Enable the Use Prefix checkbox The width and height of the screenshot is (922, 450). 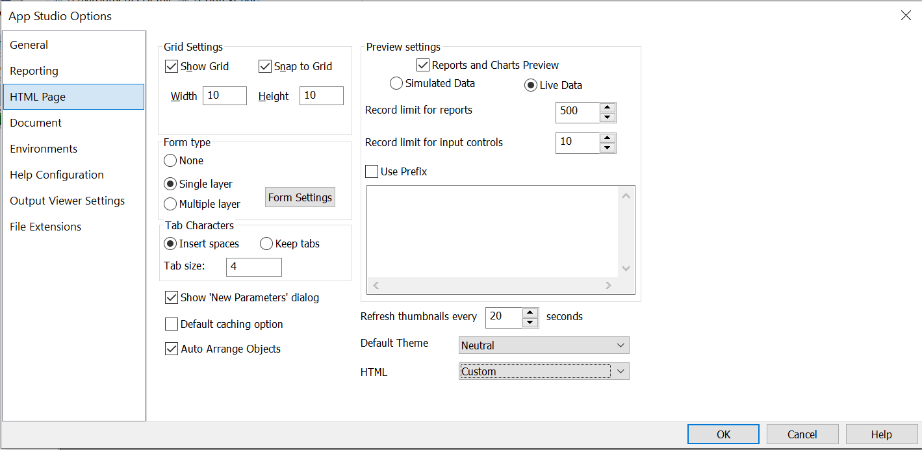pos(372,171)
